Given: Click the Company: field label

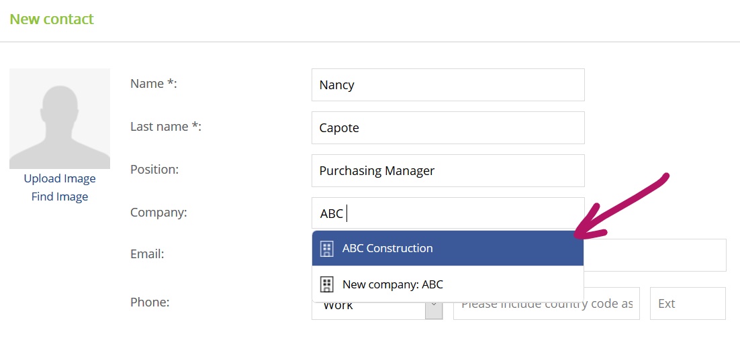Looking at the screenshot, I should coord(159,213).
